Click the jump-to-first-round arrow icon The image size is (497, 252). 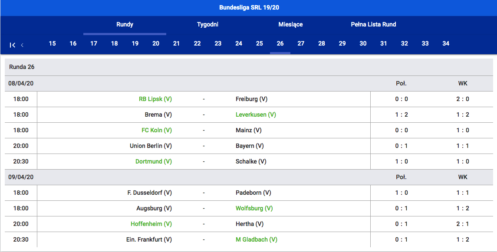pyautogui.click(x=13, y=45)
